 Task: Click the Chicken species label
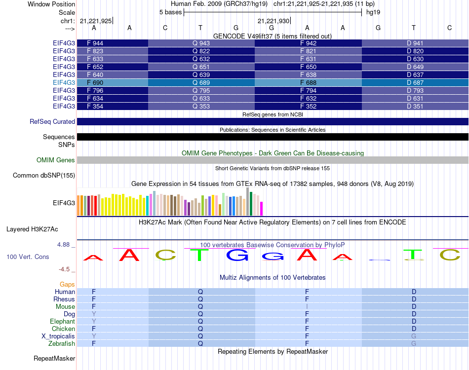pos(63,329)
